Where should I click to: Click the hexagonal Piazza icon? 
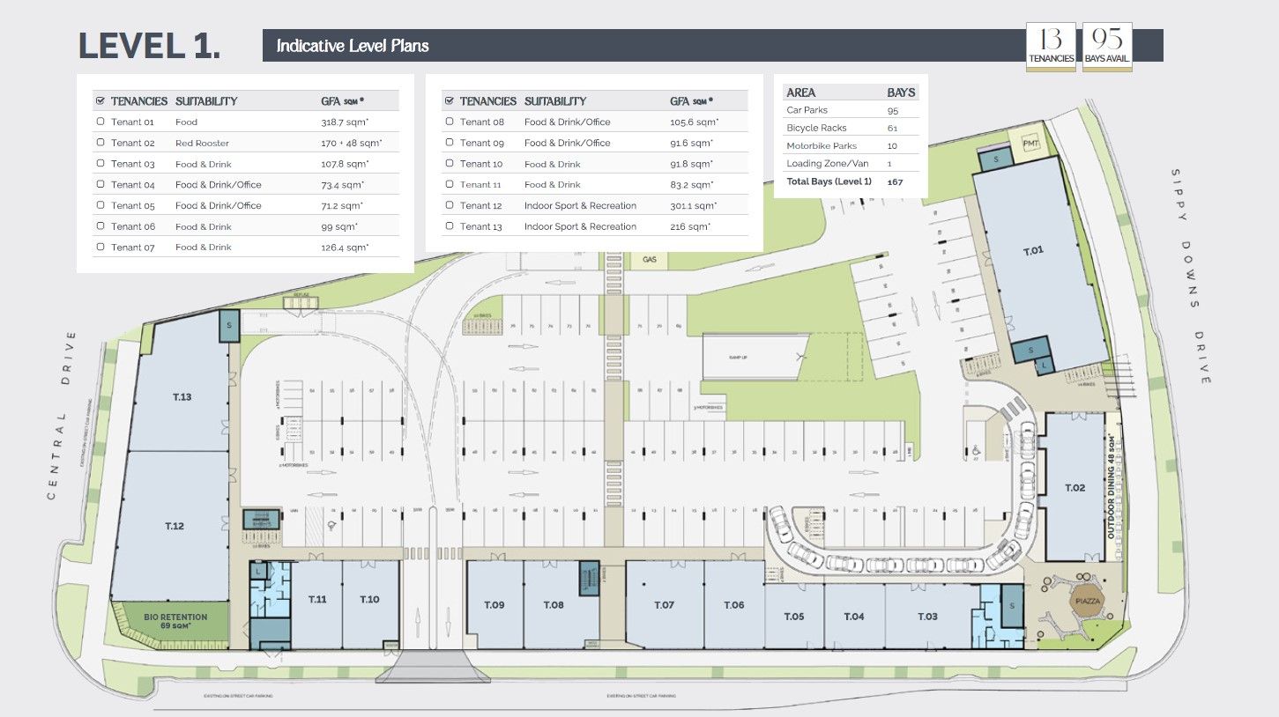[1086, 601]
